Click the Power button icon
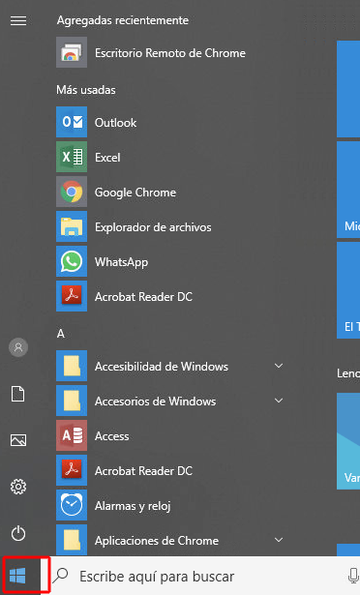Image resolution: width=360 pixels, height=595 pixels. coord(18,533)
